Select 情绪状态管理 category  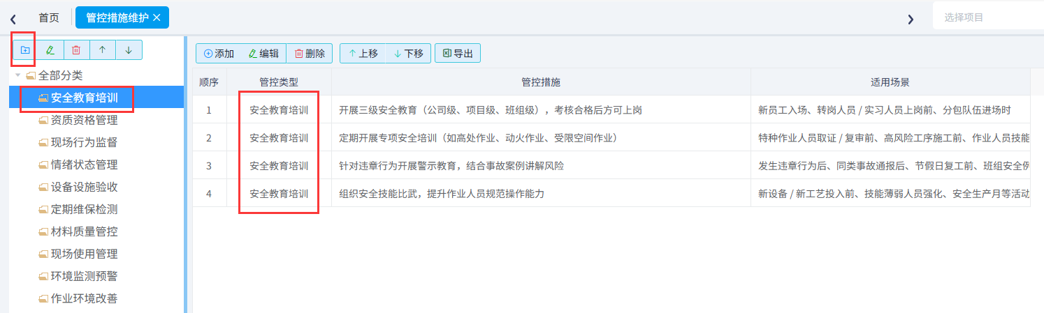84,165
